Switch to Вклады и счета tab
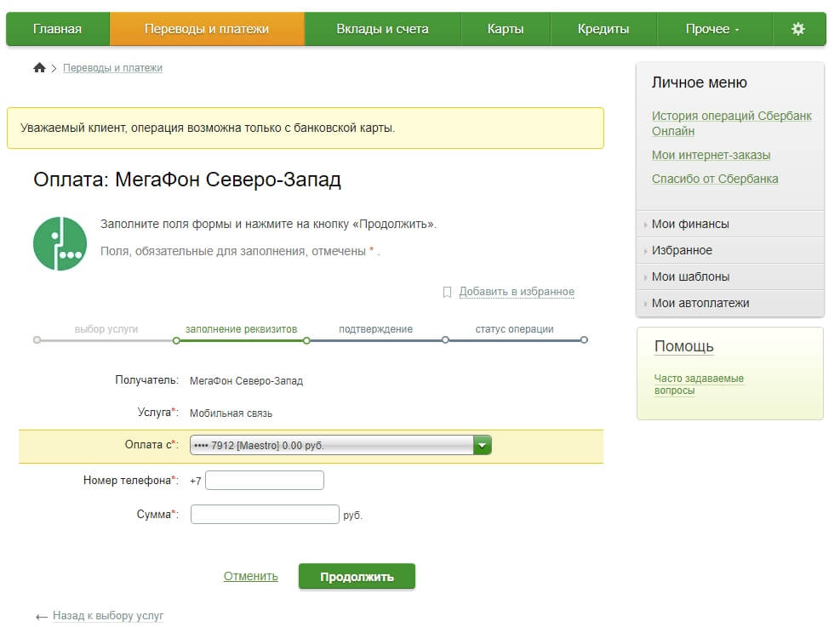The width and height of the screenshot is (840, 627). point(382,29)
